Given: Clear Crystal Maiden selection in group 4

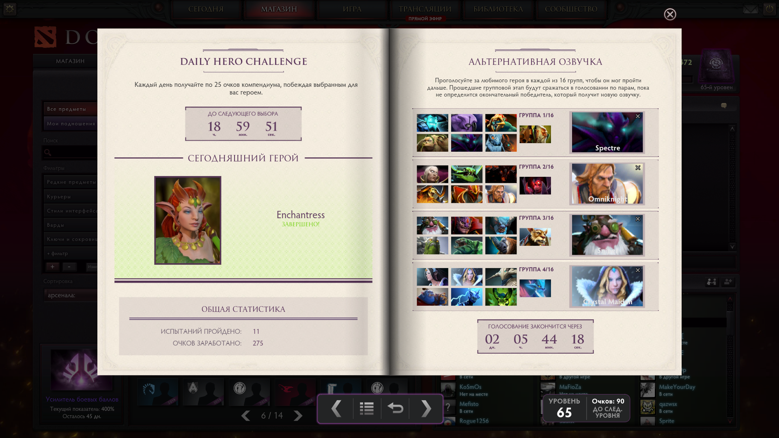Looking at the screenshot, I should (x=638, y=270).
